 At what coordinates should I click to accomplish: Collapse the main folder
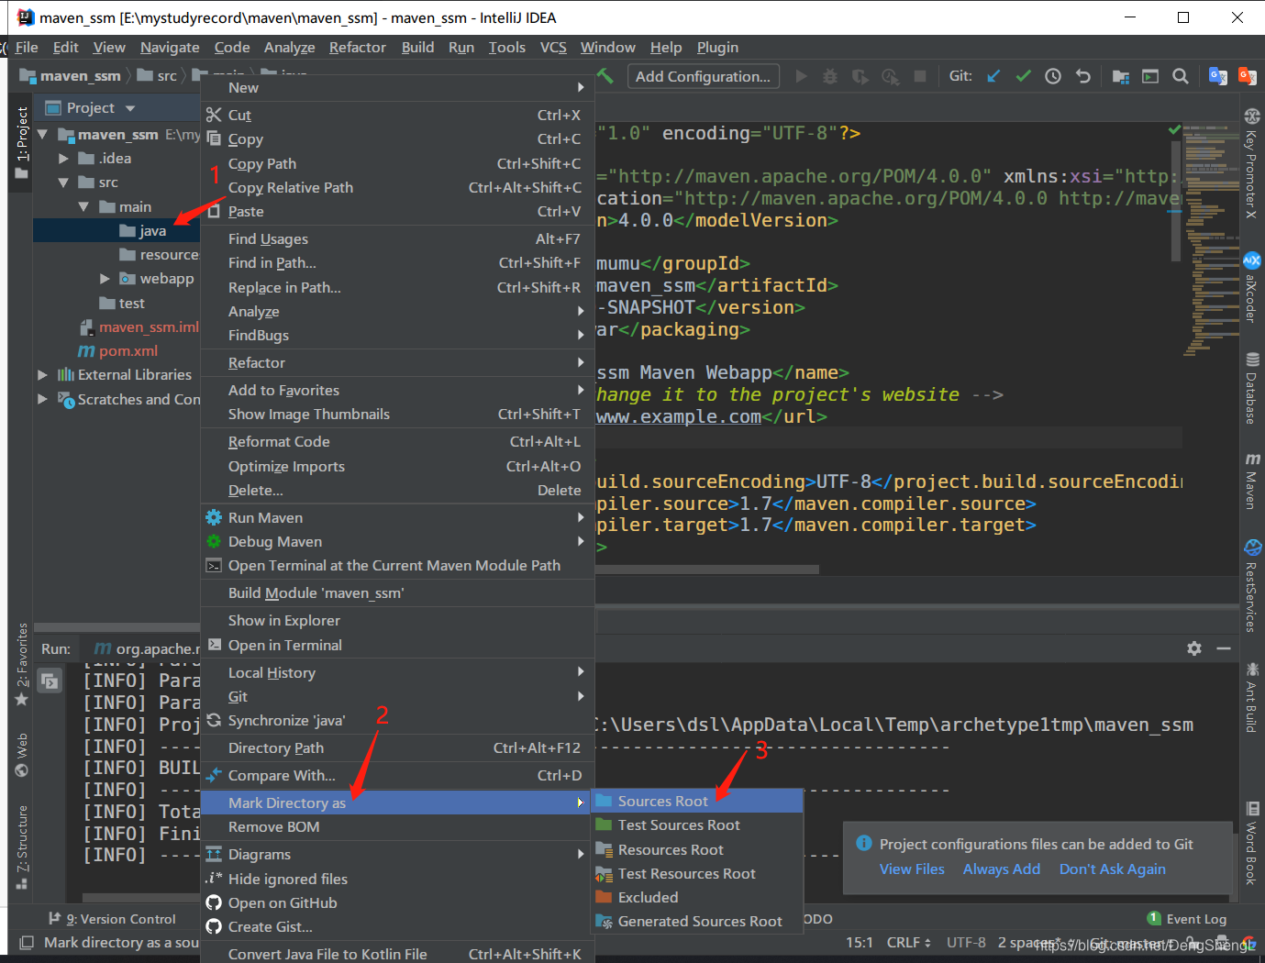[83, 206]
